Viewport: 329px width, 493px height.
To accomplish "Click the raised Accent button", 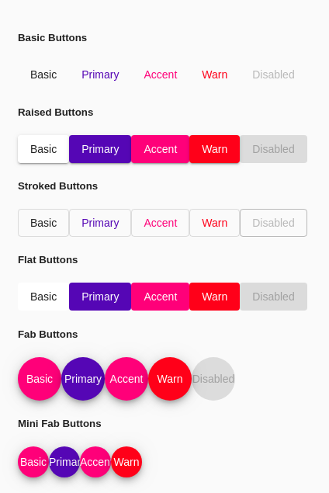I will tap(161, 149).
